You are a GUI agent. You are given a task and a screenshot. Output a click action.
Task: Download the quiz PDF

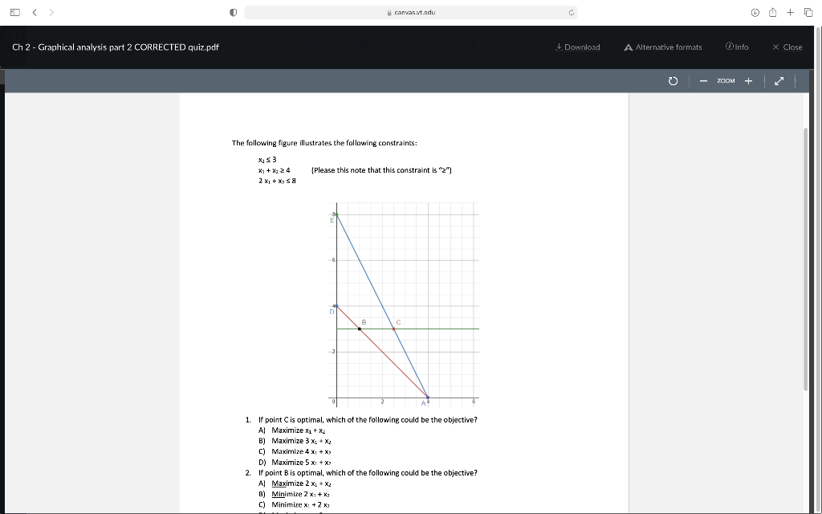click(578, 47)
